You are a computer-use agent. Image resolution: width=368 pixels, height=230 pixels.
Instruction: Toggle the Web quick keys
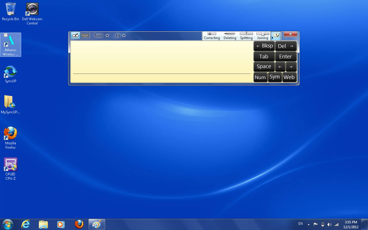[289, 77]
